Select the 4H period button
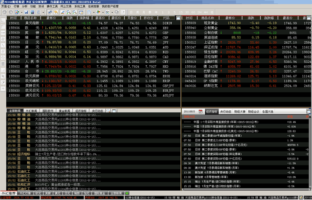The width and height of the screenshot is (312, 200). pos(206,12)
